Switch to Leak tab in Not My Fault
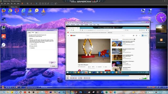This screenshot has height=94, width=168. click(36, 32)
